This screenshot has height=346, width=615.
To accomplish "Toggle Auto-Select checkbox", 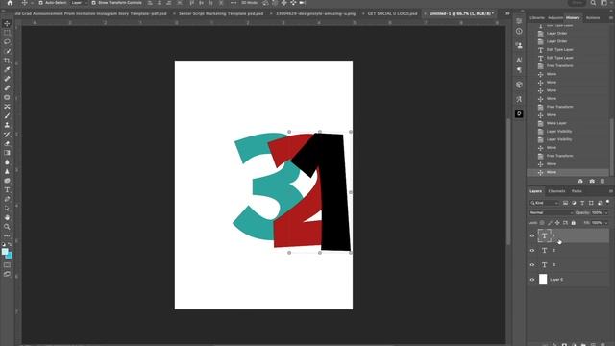I will pos(40,3).
